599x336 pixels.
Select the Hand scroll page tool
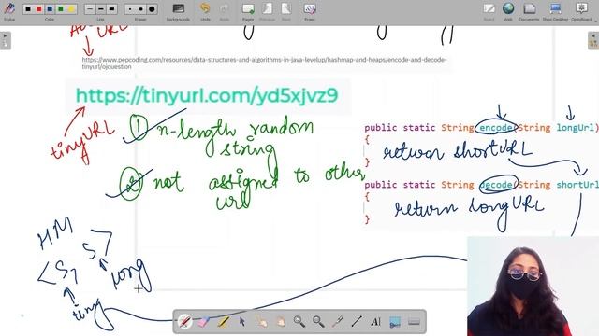(x=281, y=322)
